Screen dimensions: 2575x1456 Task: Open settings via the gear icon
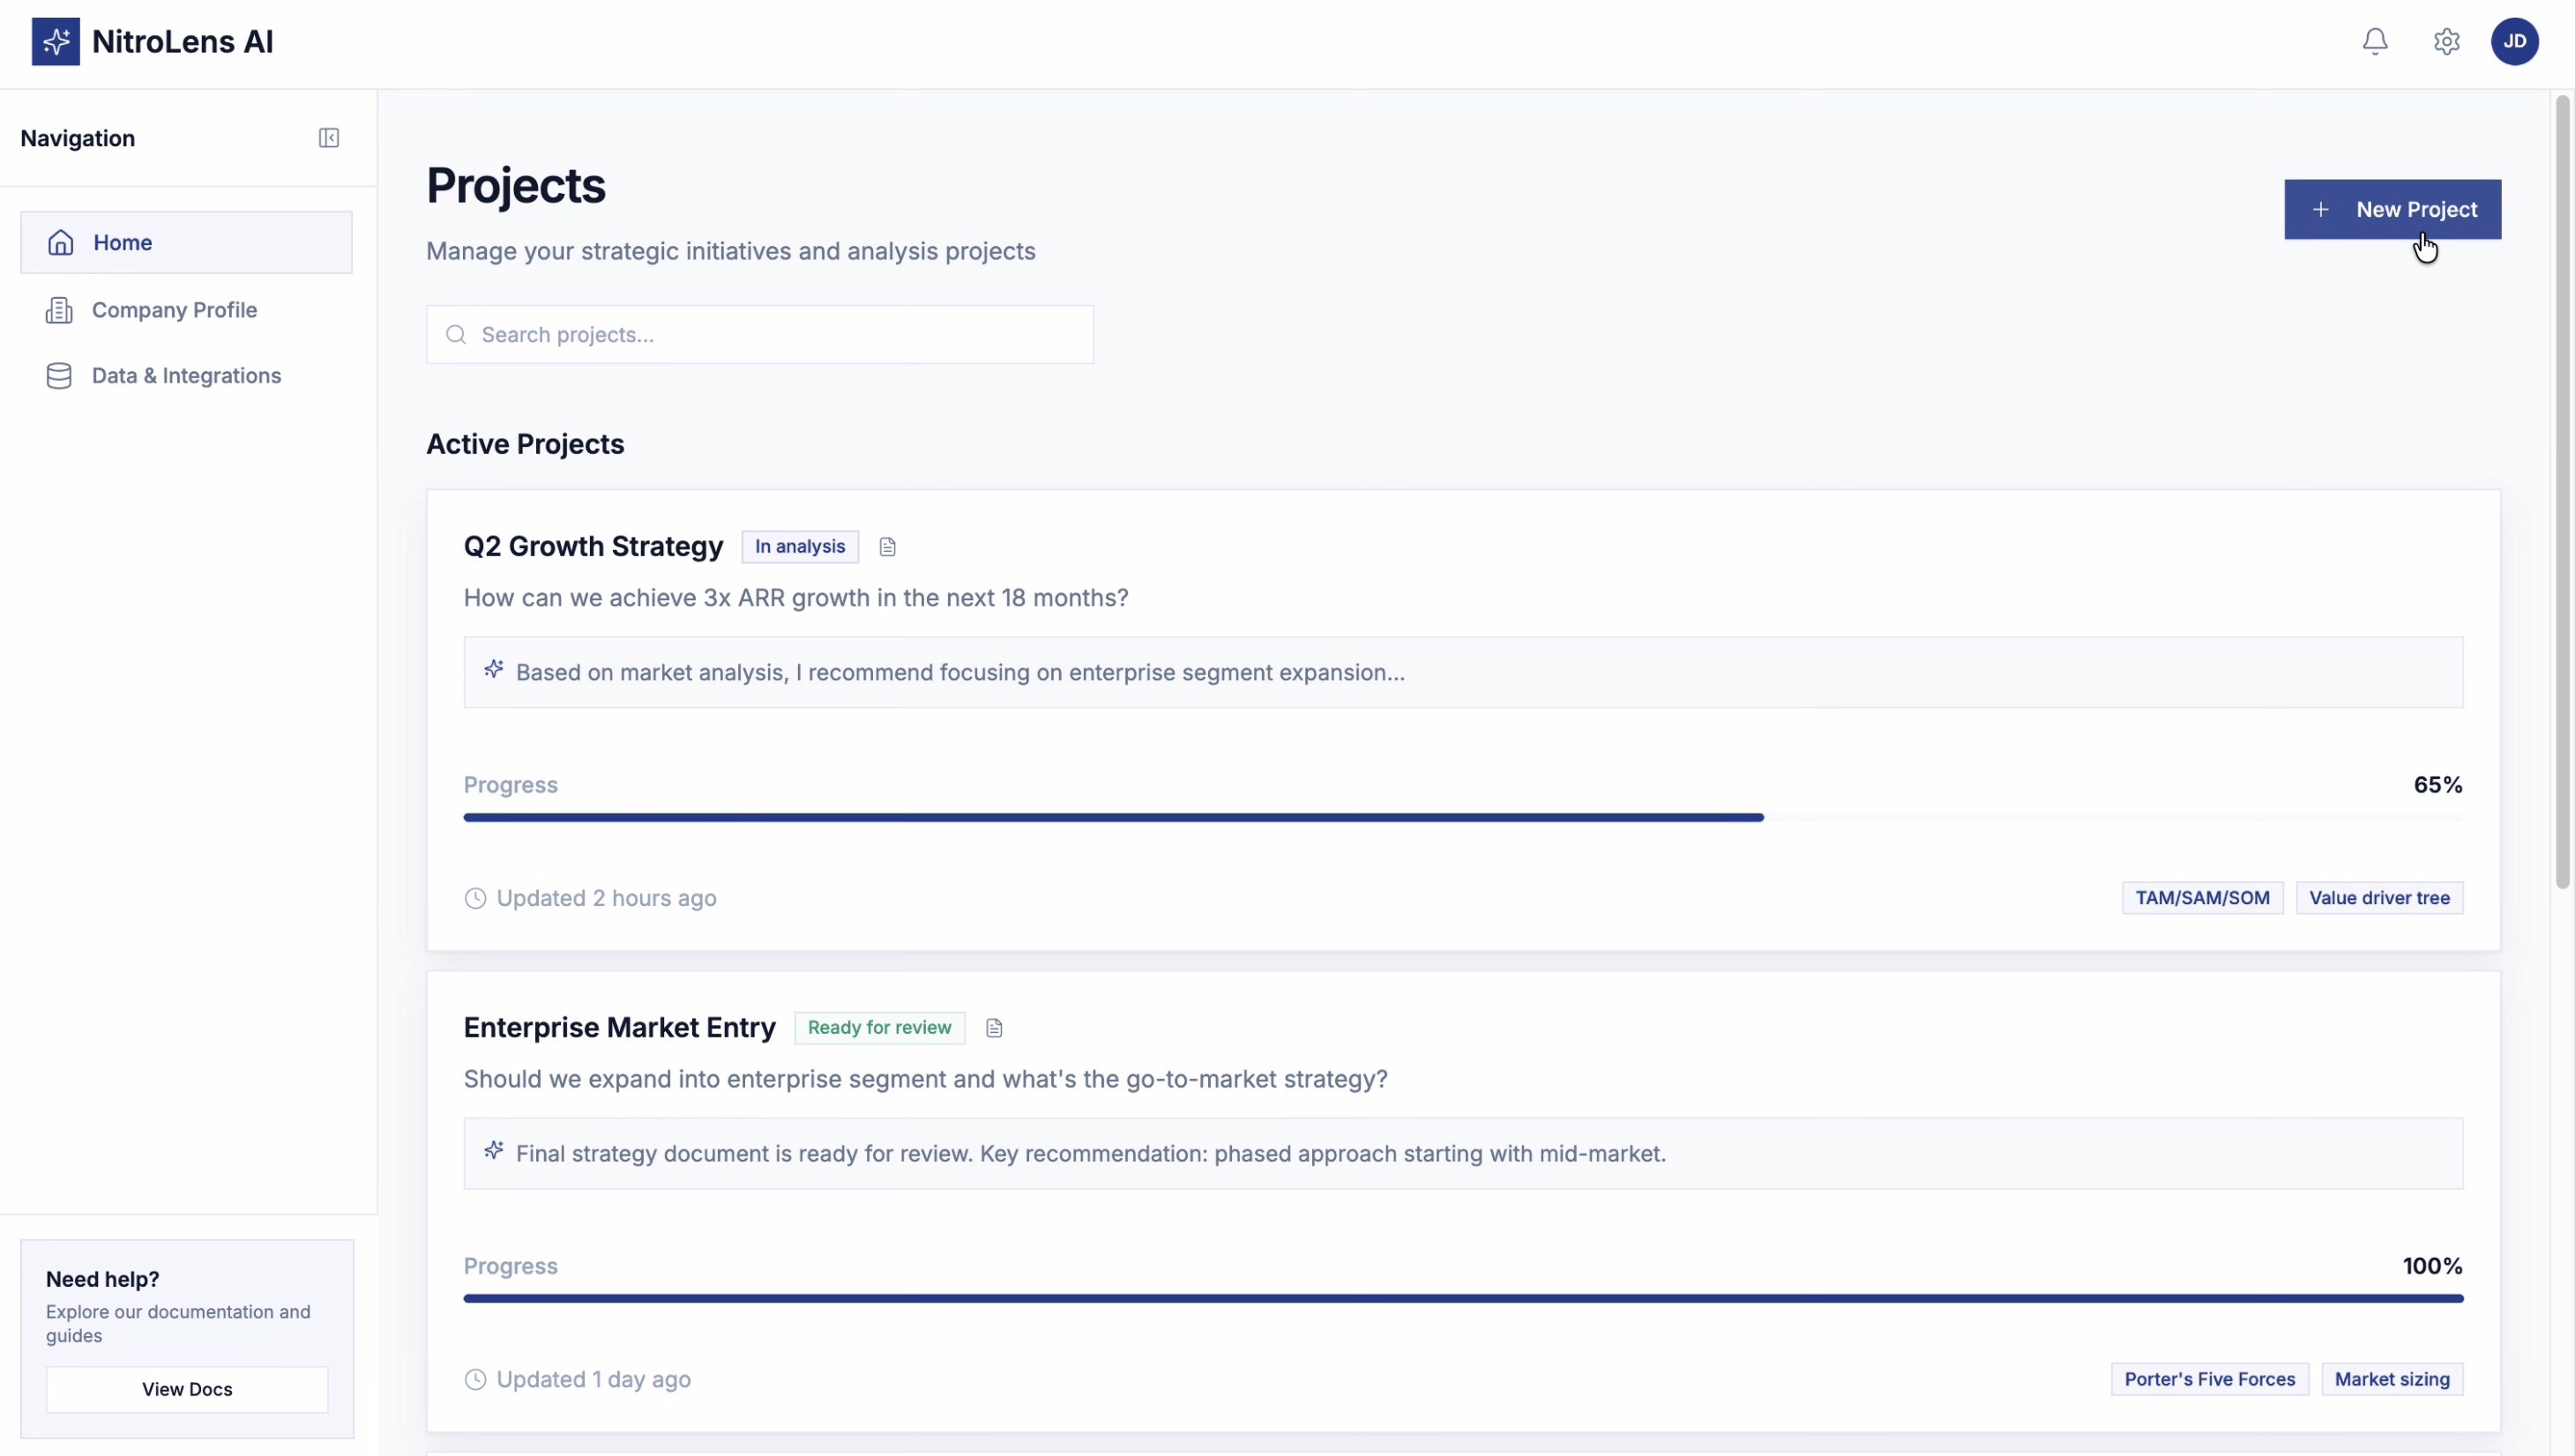(x=2446, y=41)
